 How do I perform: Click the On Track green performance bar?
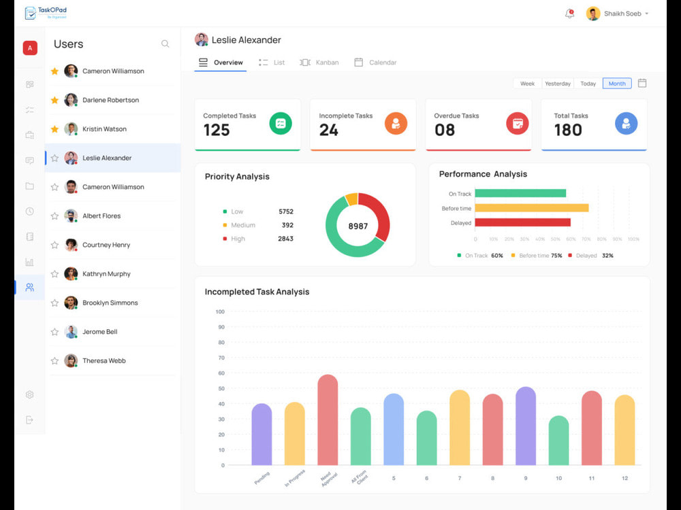tap(520, 193)
